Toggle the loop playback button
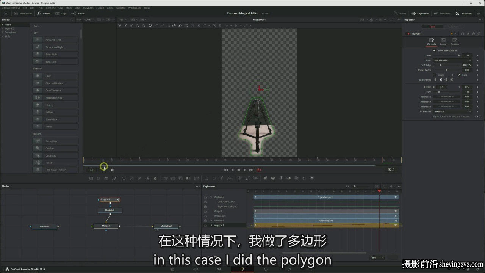The height and width of the screenshot is (273, 485). coord(259,170)
